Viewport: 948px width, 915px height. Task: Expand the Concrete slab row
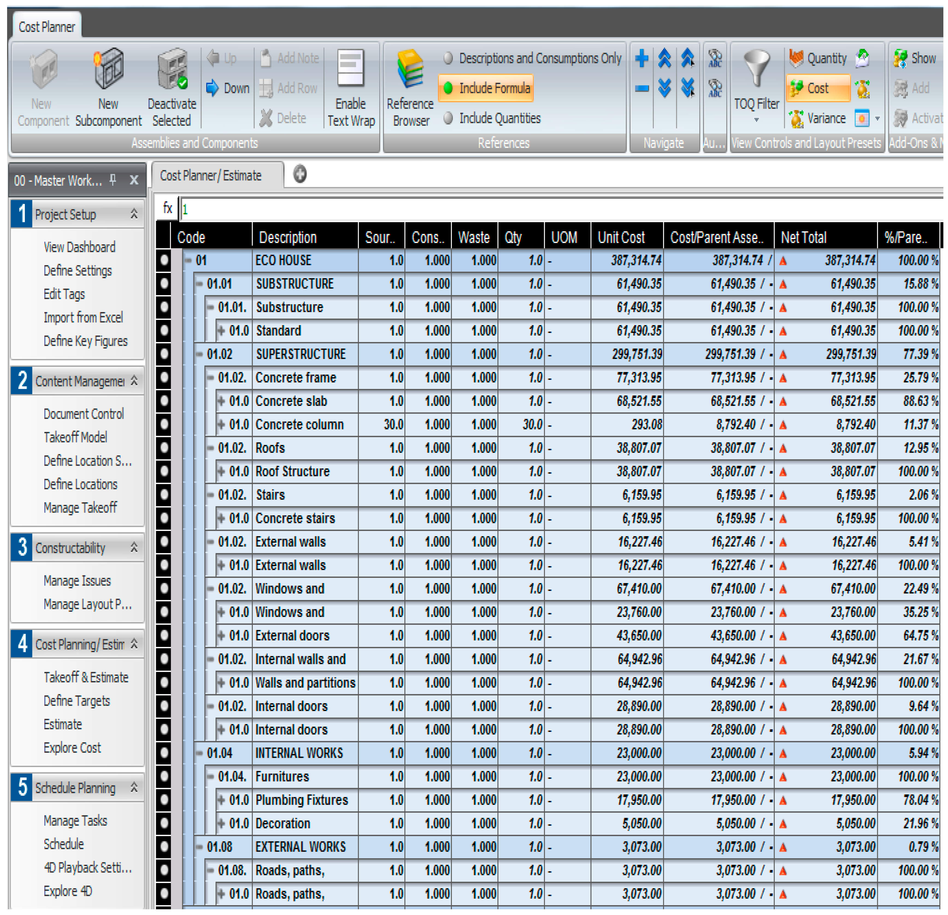coord(222,401)
